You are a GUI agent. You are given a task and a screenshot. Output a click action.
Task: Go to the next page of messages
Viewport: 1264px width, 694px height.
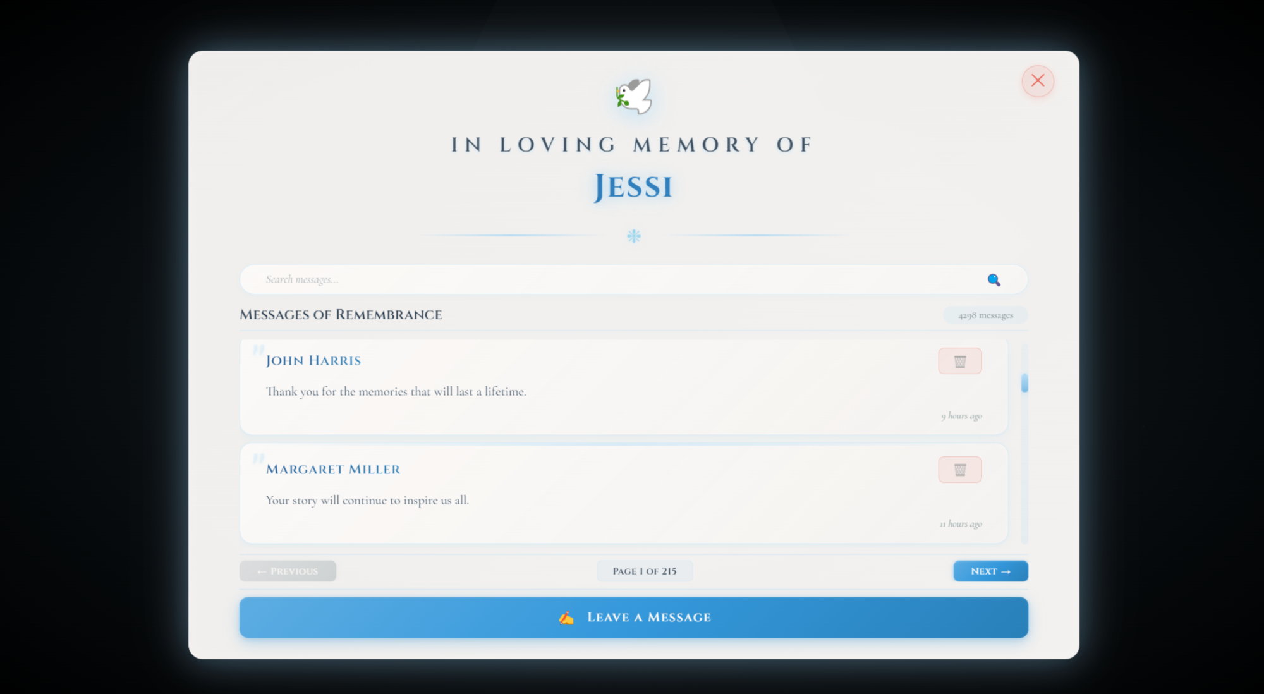(x=990, y=571)
